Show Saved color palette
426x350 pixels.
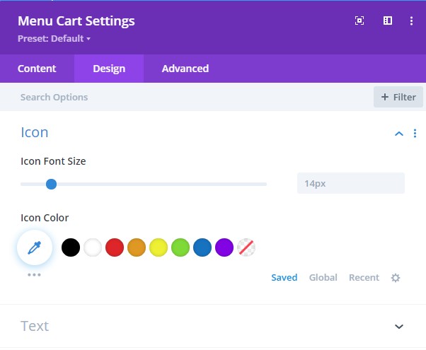(x=284, y=277)
